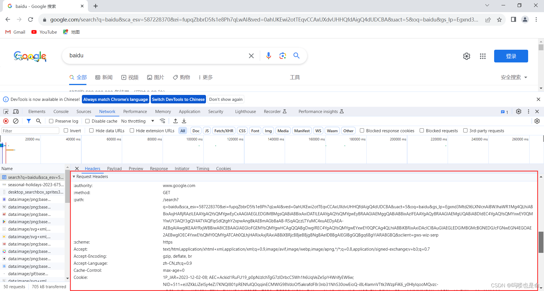The height and width of the screenshot is (291, 544).
Task: Check Hide data URLs
Action: point(91,131)
